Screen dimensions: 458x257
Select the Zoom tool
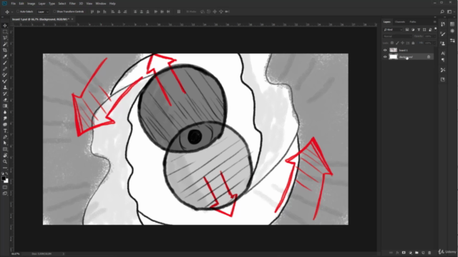click(5, 161)
